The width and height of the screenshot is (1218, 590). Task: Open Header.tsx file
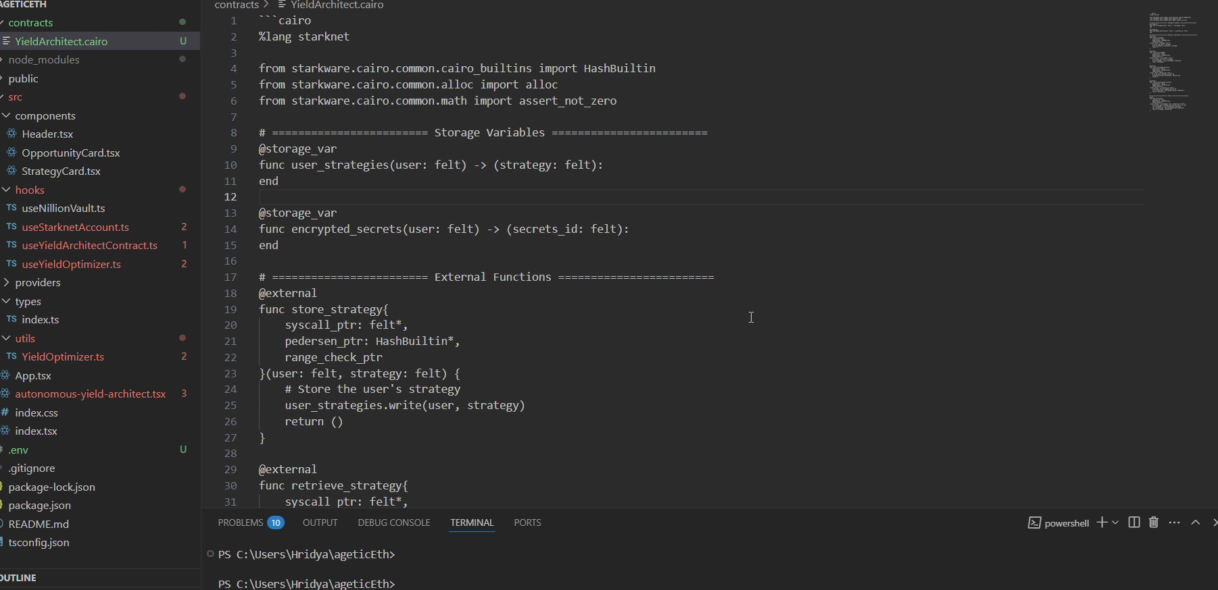click(x=47, y=134)
